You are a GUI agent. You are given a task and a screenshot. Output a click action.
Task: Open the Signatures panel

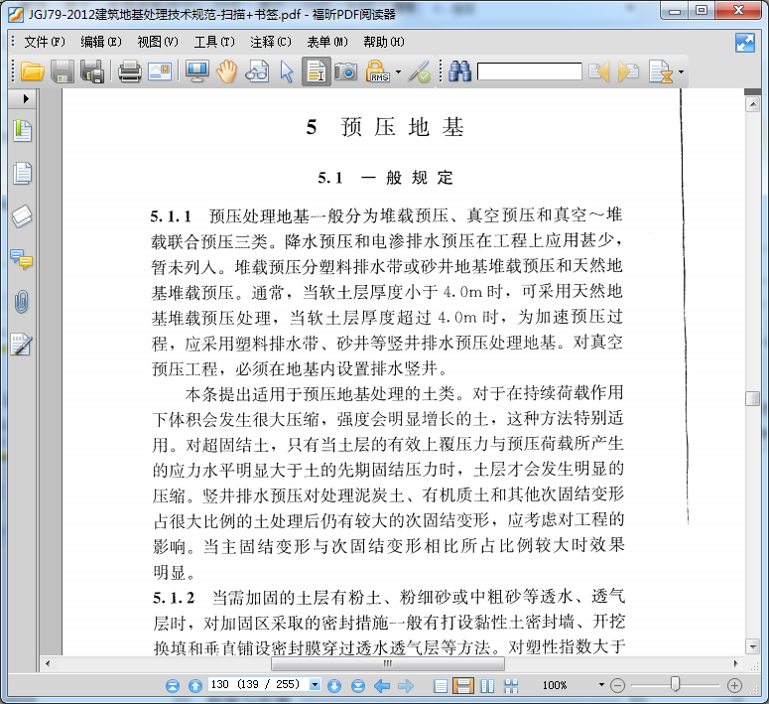click(x=22, y=345)
